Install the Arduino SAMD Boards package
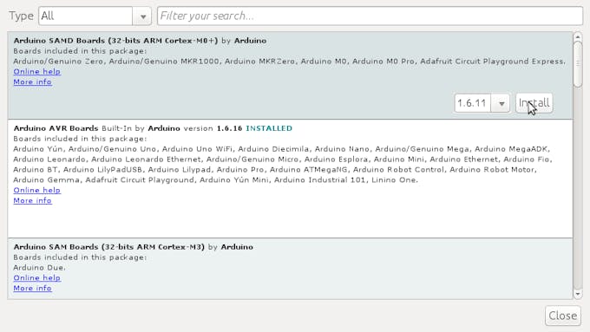The image size is (590, 332). (534, 103)
